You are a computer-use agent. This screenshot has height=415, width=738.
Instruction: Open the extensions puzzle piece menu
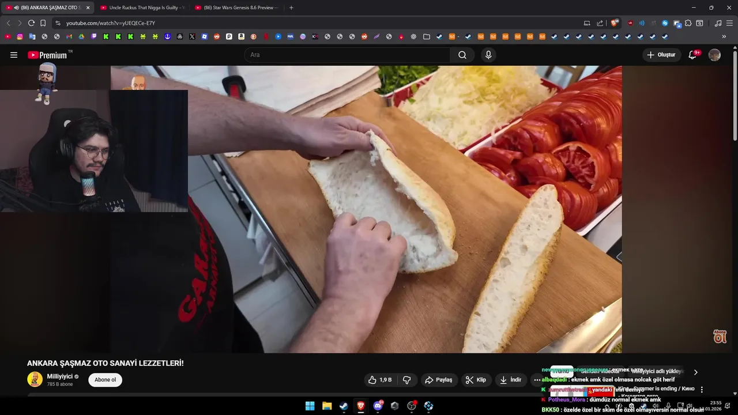pos(688,23)
